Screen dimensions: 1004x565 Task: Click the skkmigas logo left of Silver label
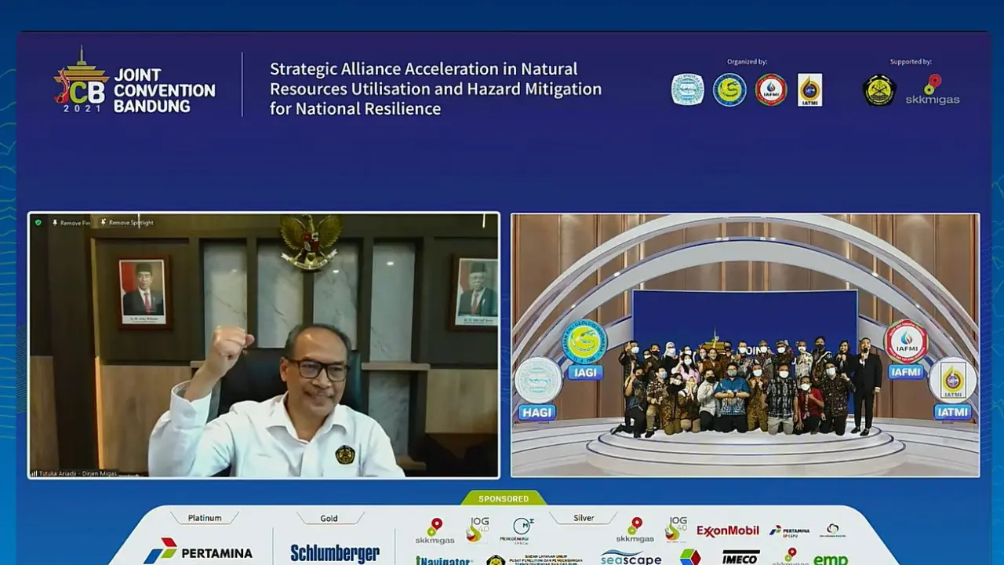(435, 530)
